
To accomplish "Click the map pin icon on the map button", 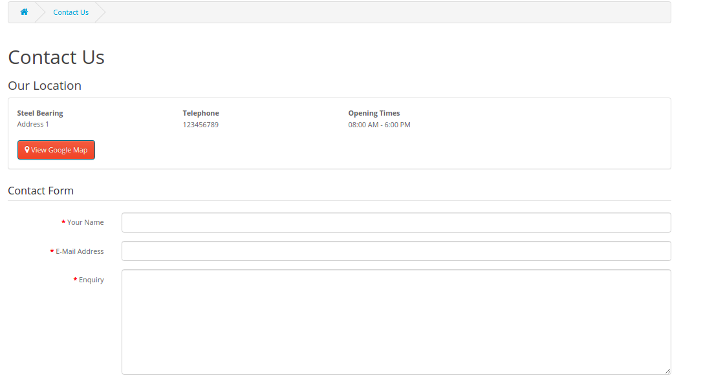I will click(27, 150).
